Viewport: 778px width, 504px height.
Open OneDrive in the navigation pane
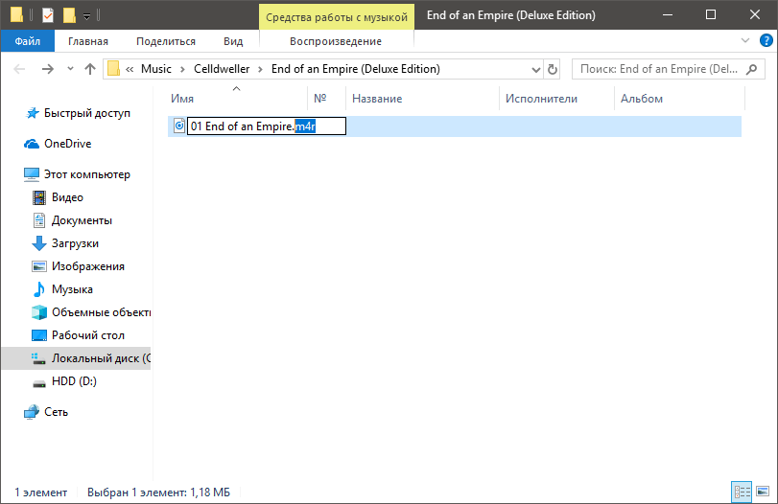coord(67,144)
